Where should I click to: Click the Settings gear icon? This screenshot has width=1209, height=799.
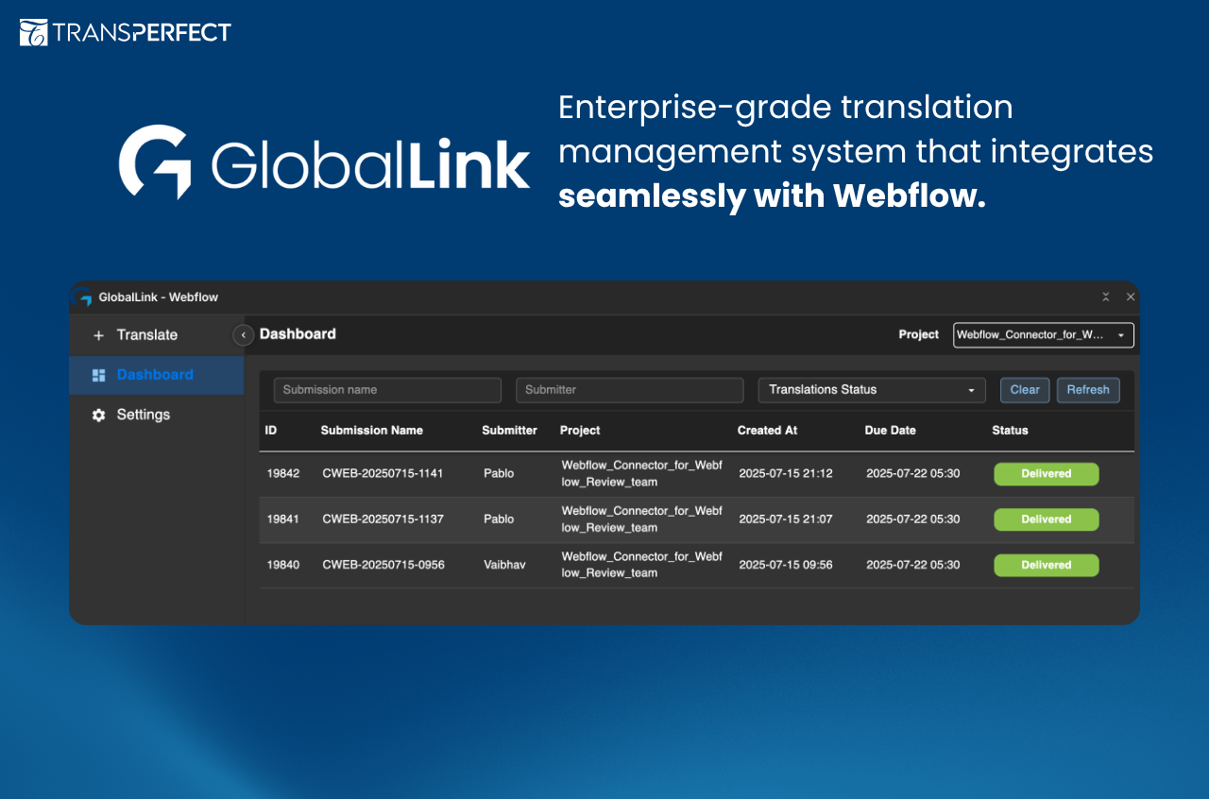[98, 415]
